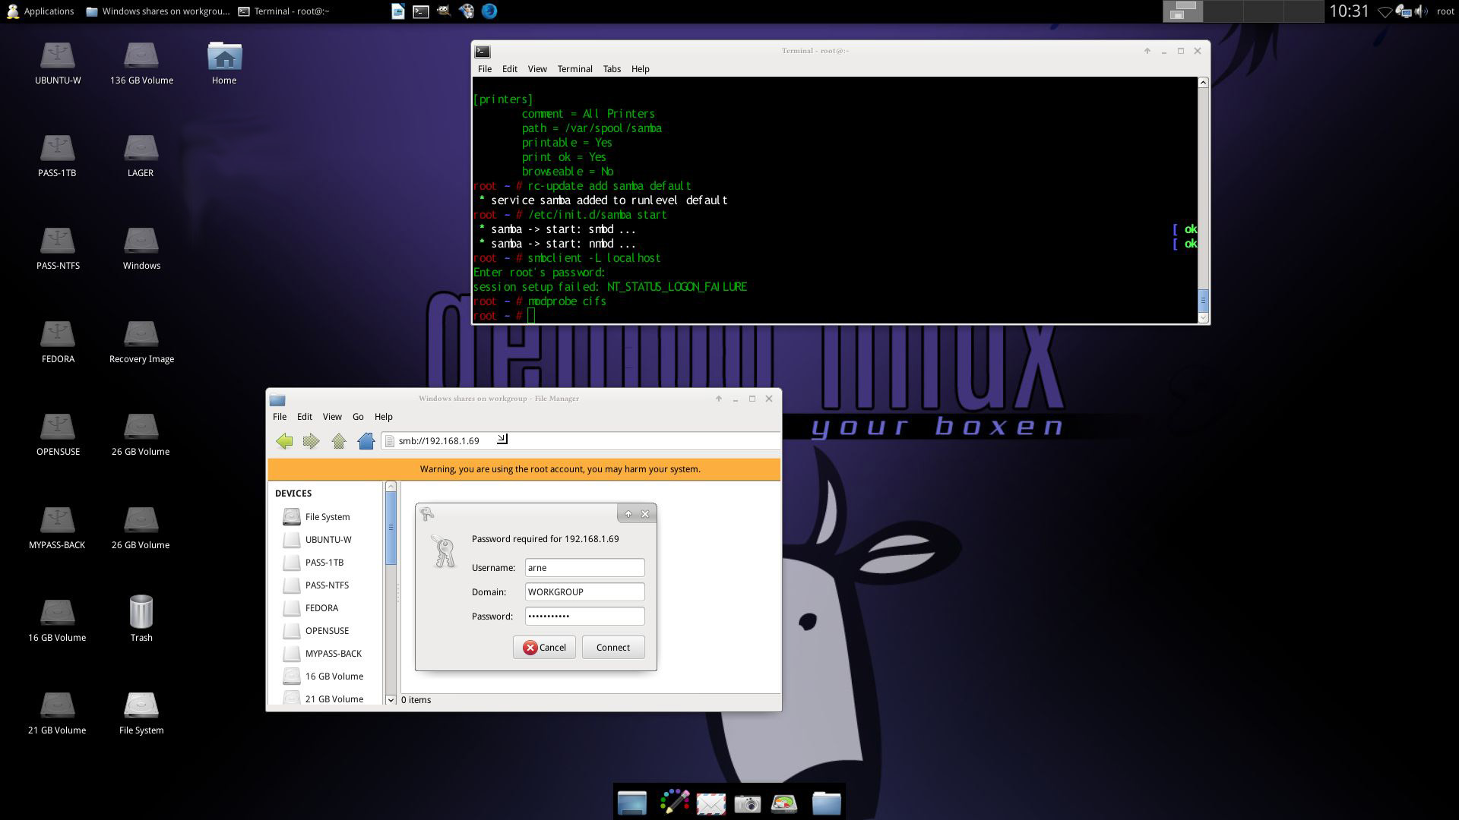Screen dimensions: 1459x820
Task: Launch GIMP from the top panel
Action: click(442, 11)
